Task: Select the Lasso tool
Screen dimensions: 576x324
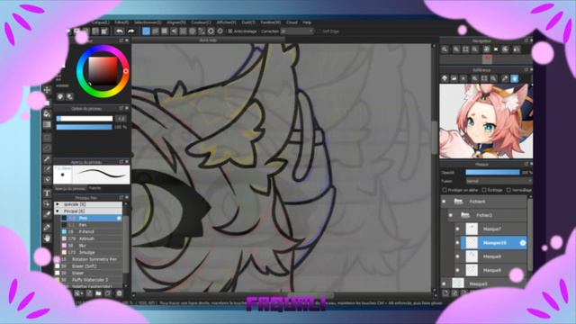Action: coord(47,148)
